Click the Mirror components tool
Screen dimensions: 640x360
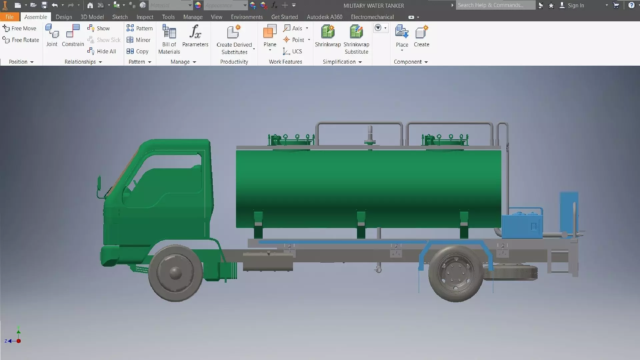139,40
